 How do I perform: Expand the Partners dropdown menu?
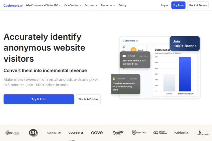(x=91, y=5)
